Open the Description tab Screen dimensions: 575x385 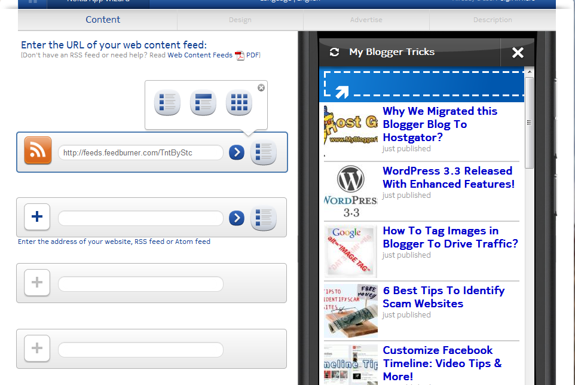[493, 20]
